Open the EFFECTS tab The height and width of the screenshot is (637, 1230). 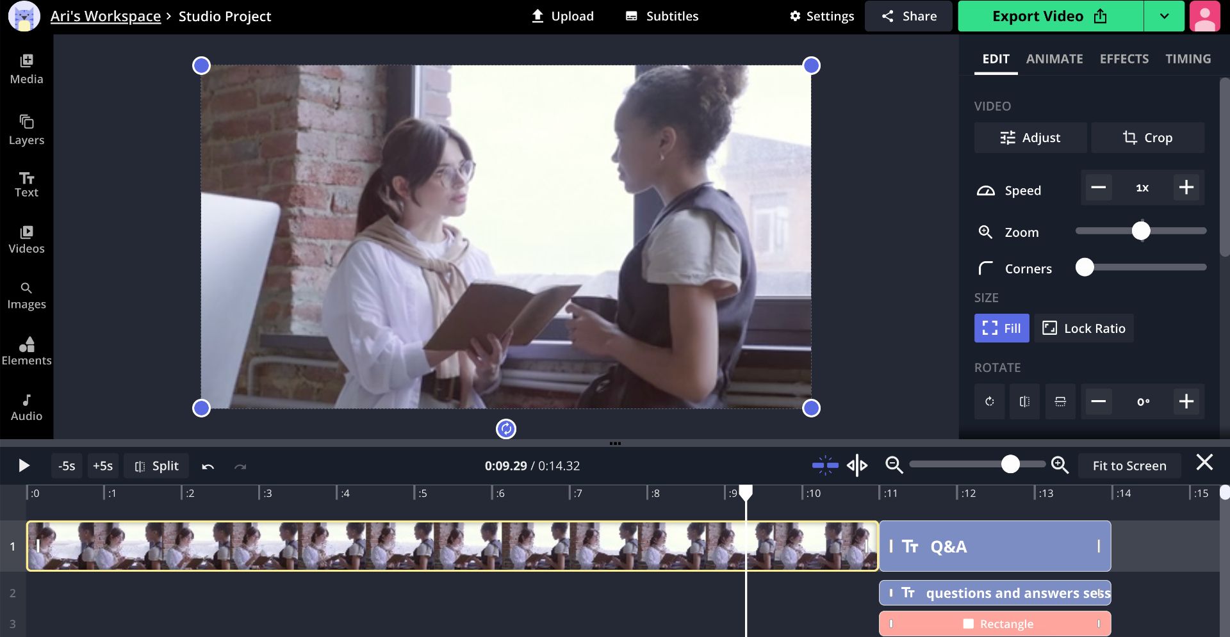[x=1124, y=59]
